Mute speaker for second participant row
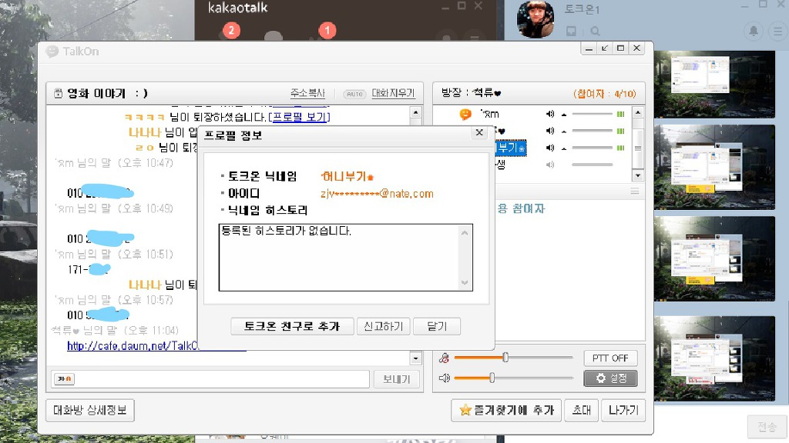Screen dimensions: 789x443 pyautogui.click(x=550, y=131)
